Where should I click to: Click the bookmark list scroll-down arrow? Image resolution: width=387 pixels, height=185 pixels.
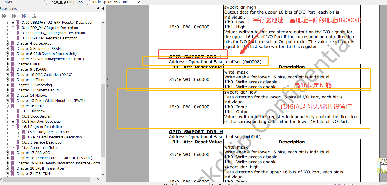click(103, 174)
